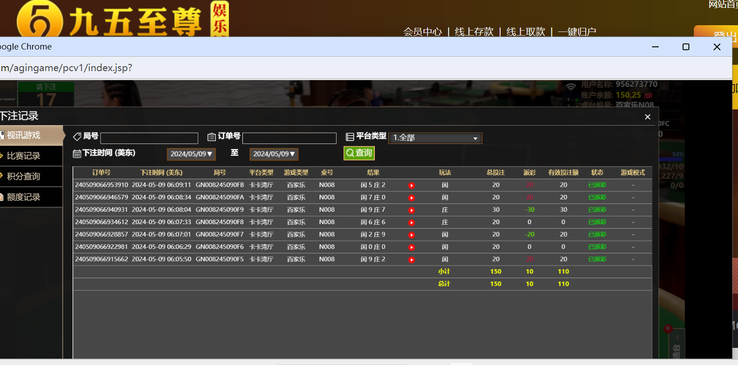
Task: Play replay for order 240509066915662
Action: click(411, 260)
